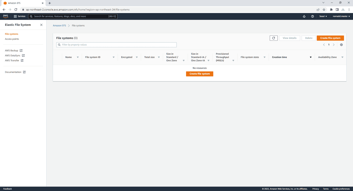Click the Filter by property values field
The image size is (353, 191).
pyautogui.click(x=116, y=45)
